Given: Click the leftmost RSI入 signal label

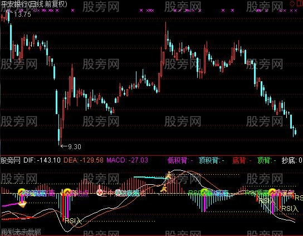Looking at the screenshot, I should tap(74, 220).
